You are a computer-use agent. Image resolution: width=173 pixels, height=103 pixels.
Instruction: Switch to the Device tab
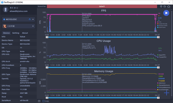6,33
